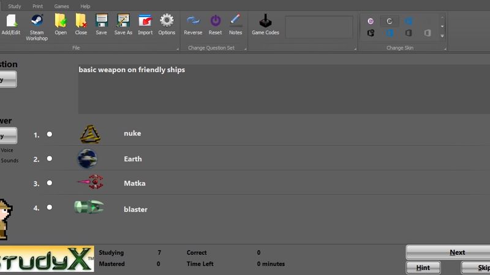Click the green blaster image
This screenshot has height=275, width=490.
pos(89,207)
